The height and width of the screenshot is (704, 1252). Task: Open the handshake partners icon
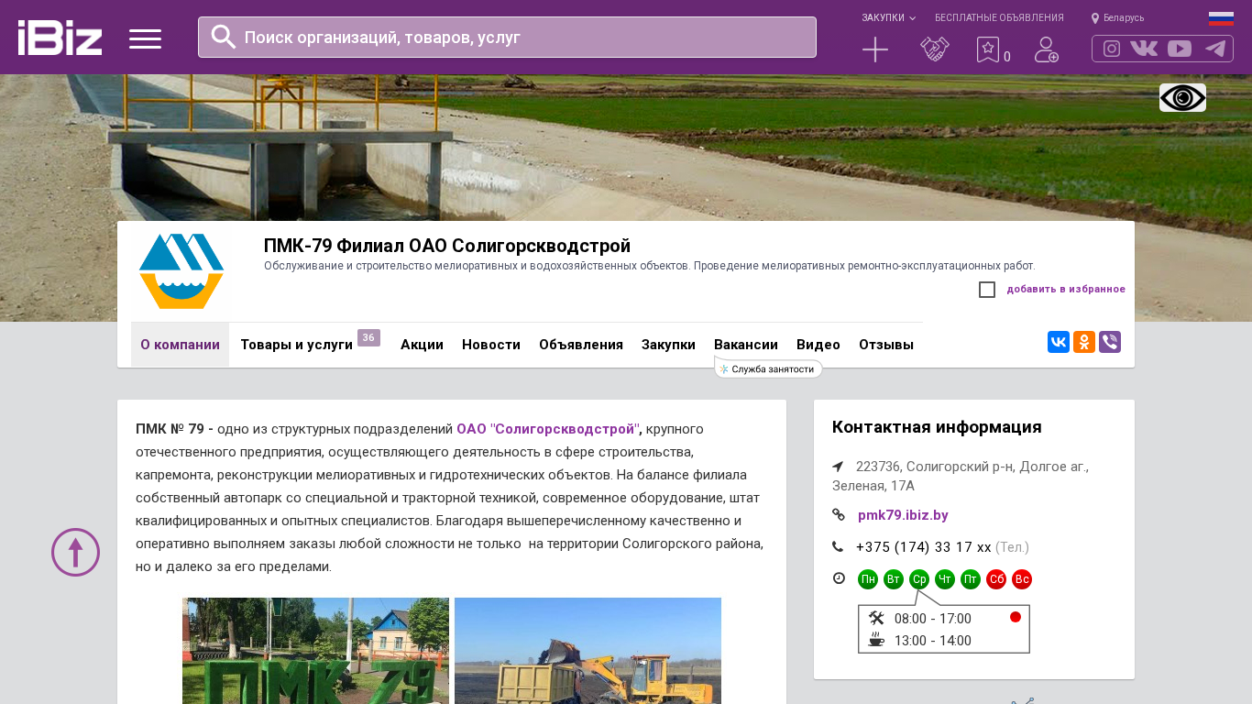[x=935, y=49]
